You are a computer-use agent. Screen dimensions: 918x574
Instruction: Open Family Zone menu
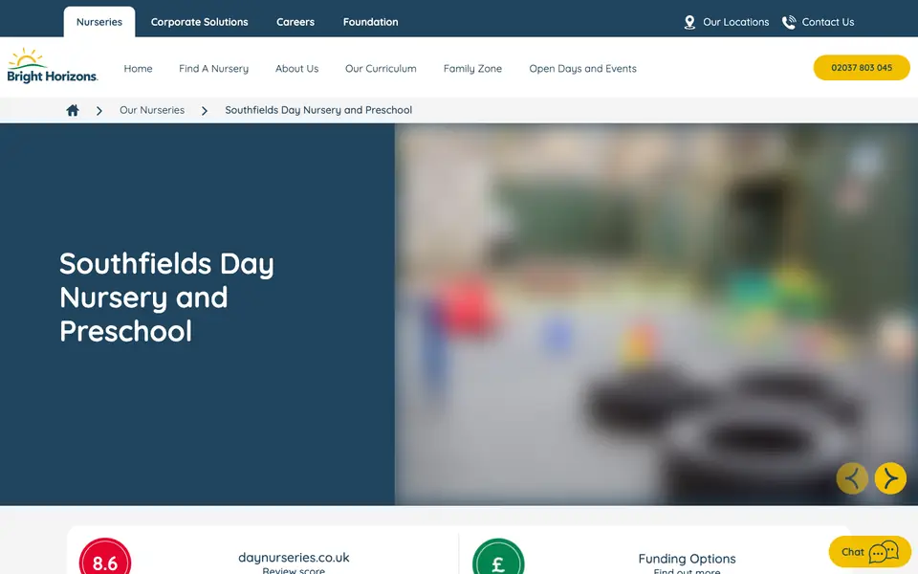tap(472, 69)
